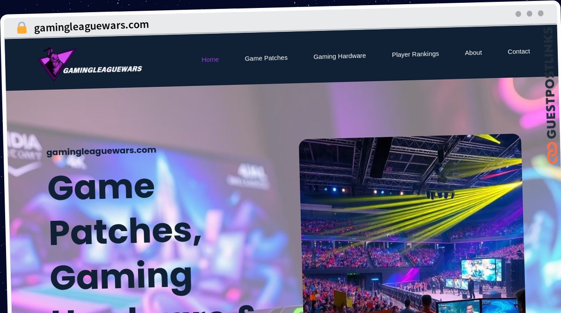
Task: Click the purple triangle ninja logo icon
Action: pyautogui.click(x=56, y=64)
